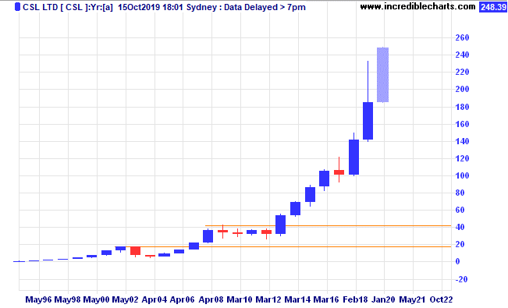Click the 100 price axis label
The width and height of the screenshot is (508, 308).
click(x=462, y=175)
